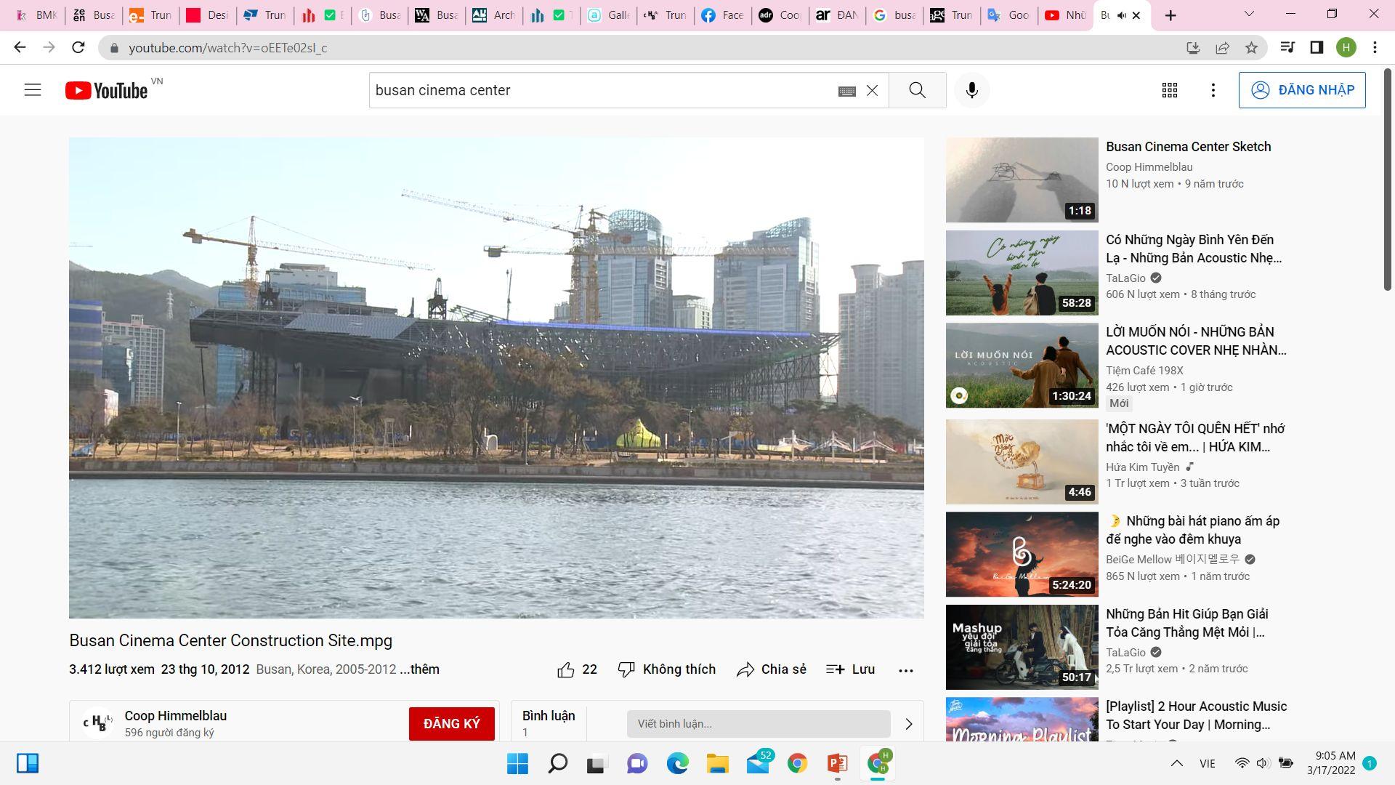The height and width of the screenshot is (785, 1395).
Task: Click the voice search microphone icon
Action: point(971,90)
